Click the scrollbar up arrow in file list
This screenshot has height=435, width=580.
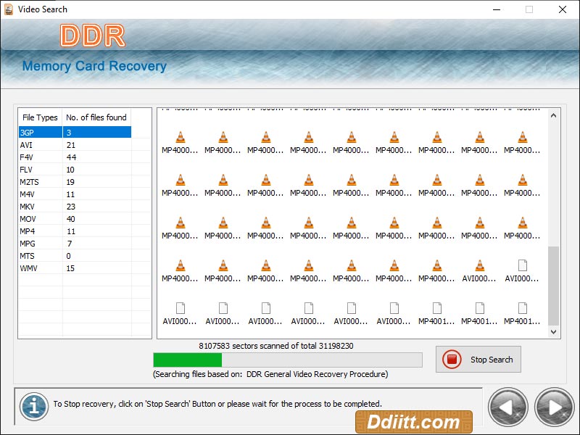click(554, 115)
